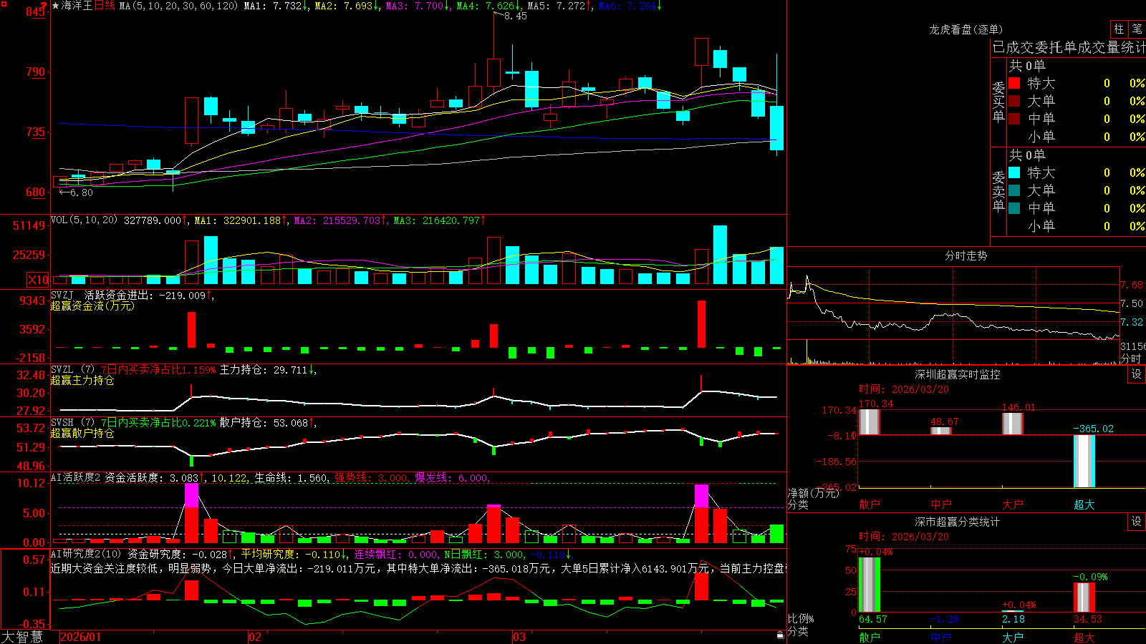Click the 超赢主力持仓 label
Screen dimensions: 1146x644
pos(82,380)
